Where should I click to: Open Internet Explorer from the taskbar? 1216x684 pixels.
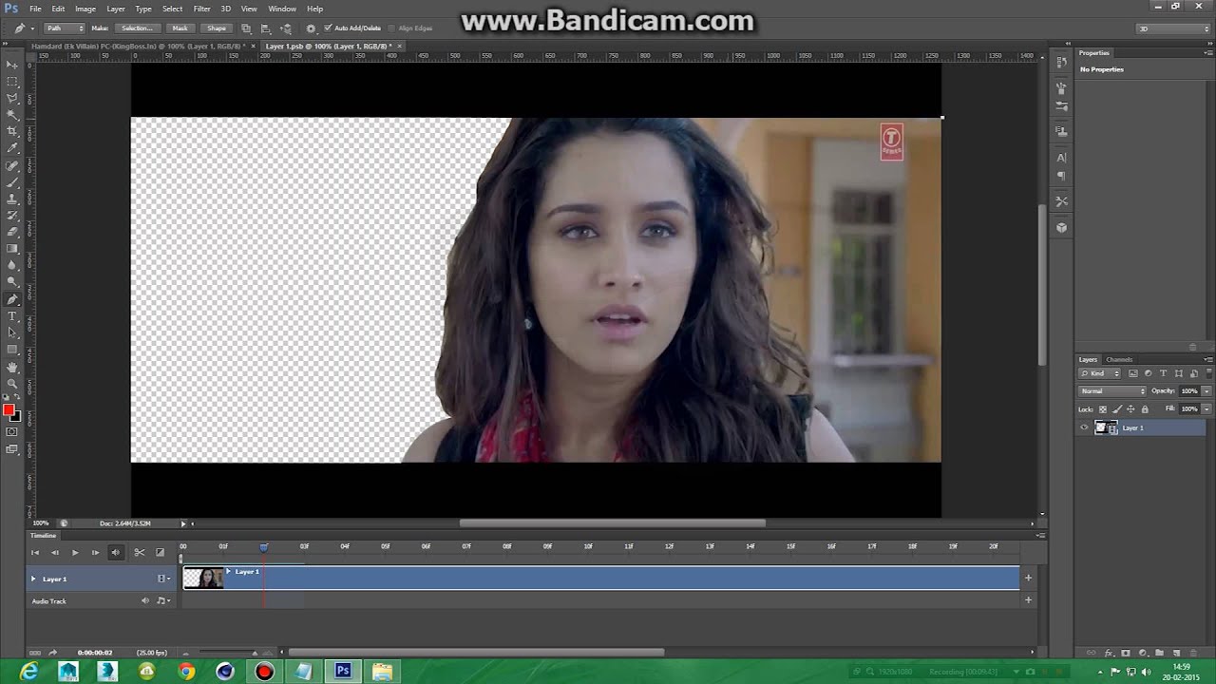tap(29, 672)
